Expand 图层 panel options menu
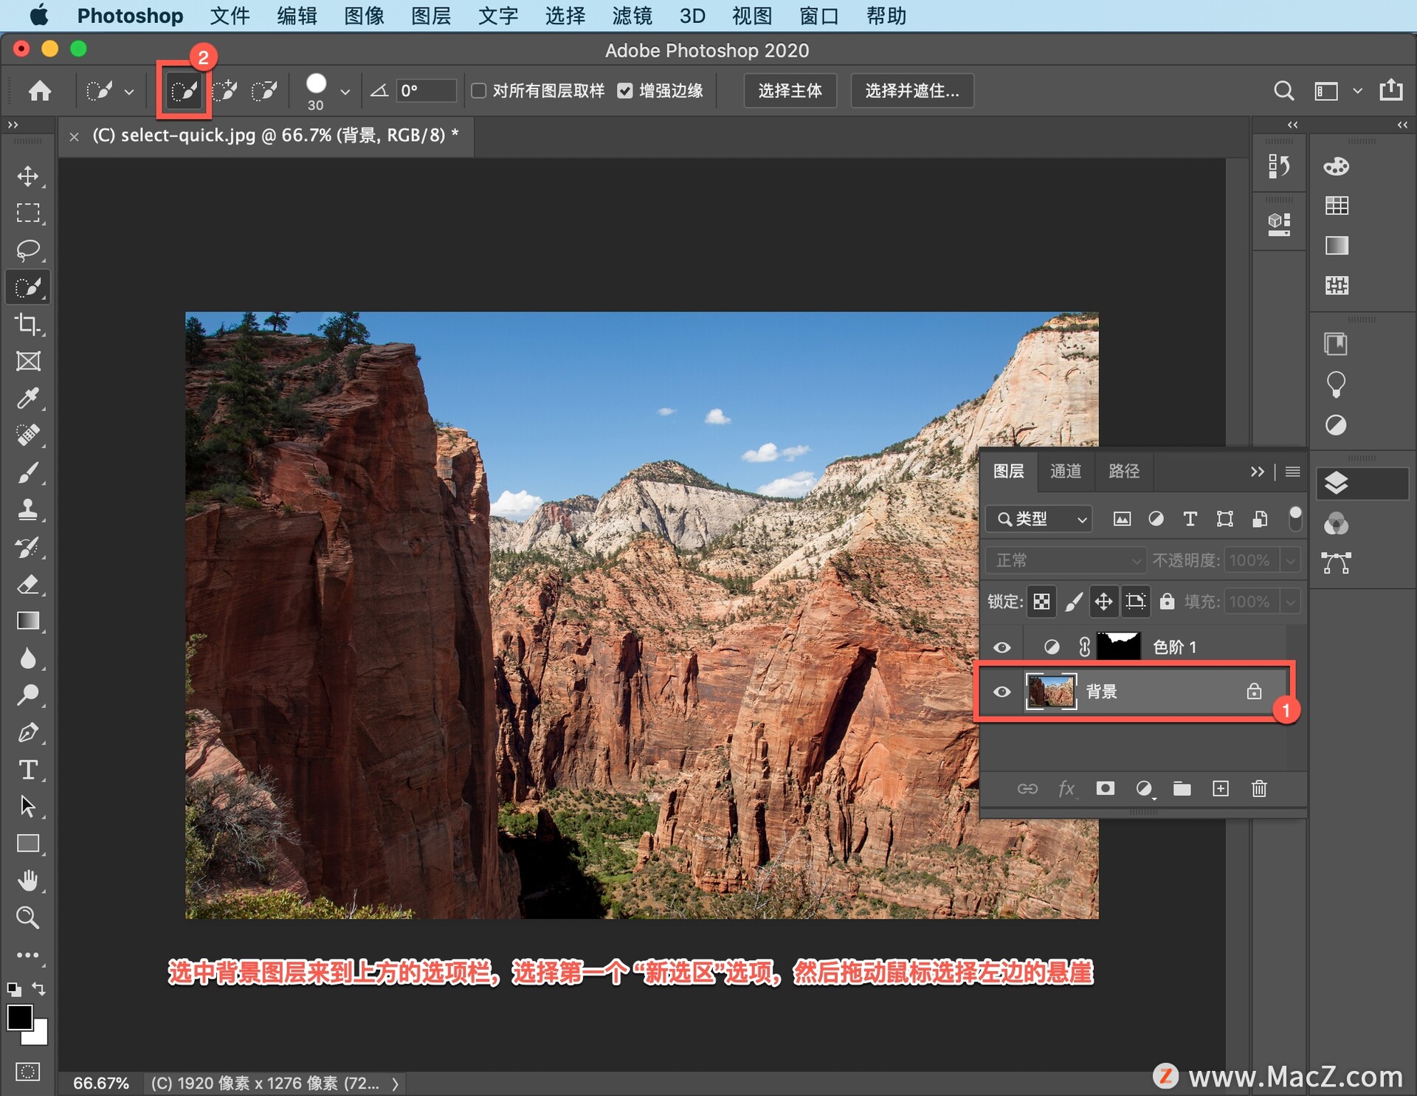 1293,470
